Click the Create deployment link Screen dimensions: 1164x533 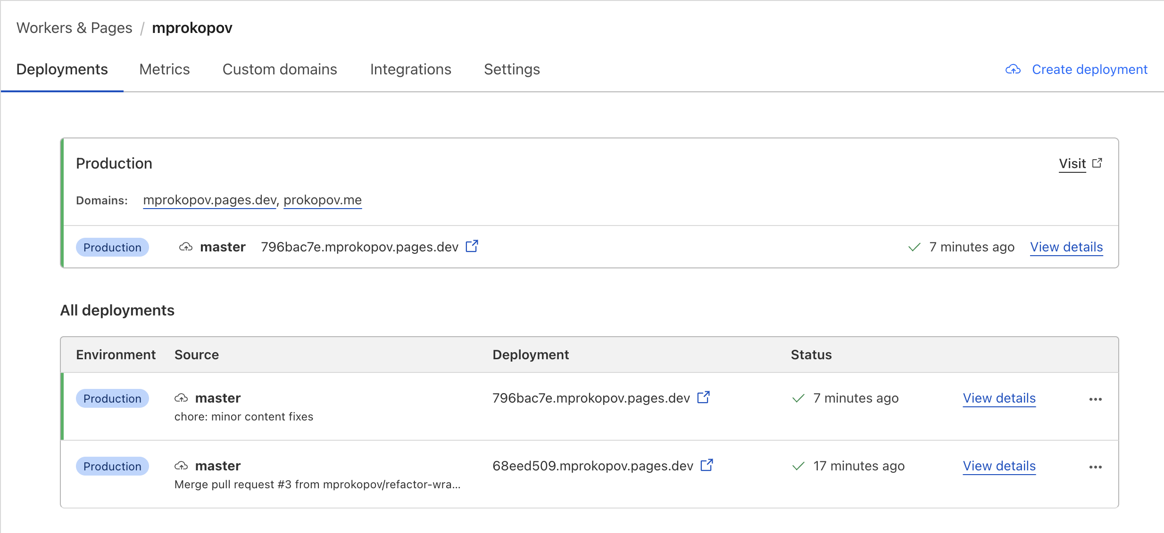[x=1089, y=70]
